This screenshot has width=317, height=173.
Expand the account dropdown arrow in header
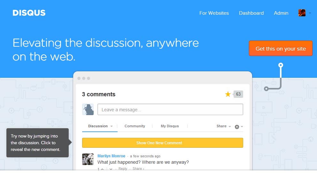coord(310,13)
